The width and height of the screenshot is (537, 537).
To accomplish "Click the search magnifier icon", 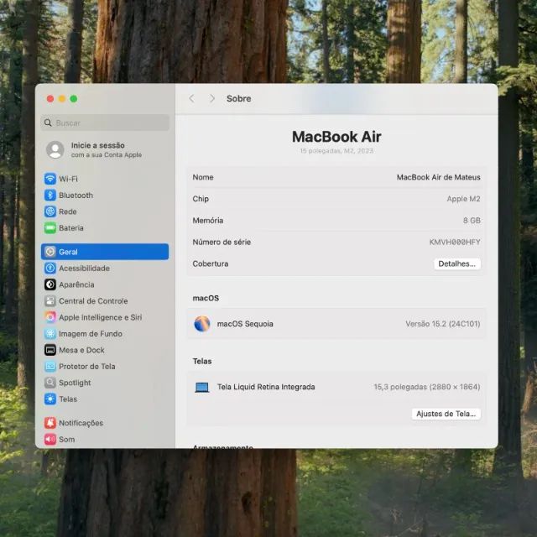I will [x=48, y=123].
